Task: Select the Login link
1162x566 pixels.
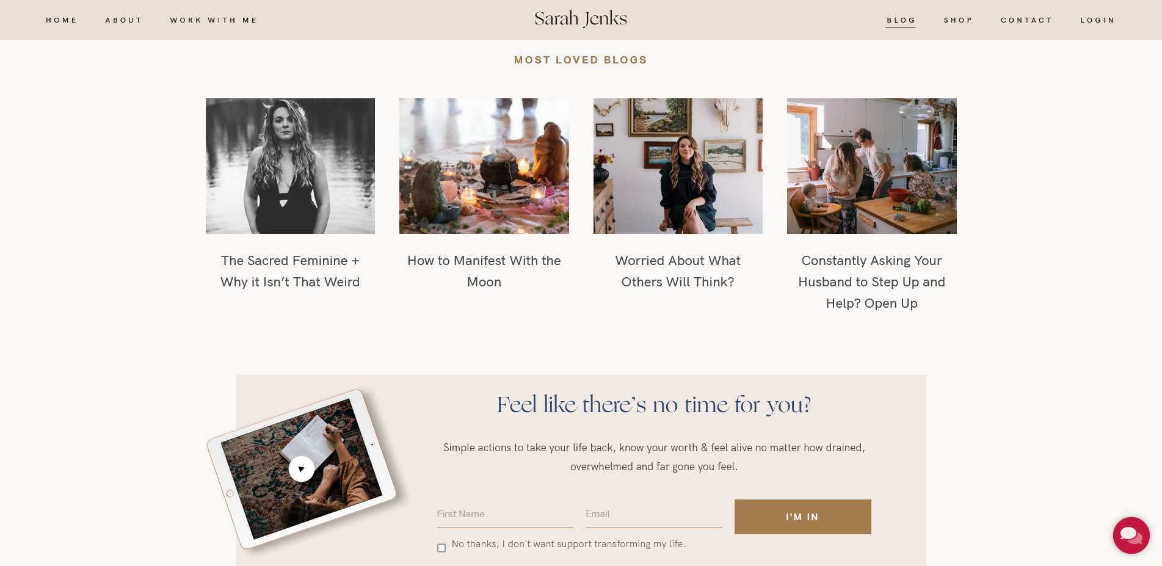Action: (1097, 20)
